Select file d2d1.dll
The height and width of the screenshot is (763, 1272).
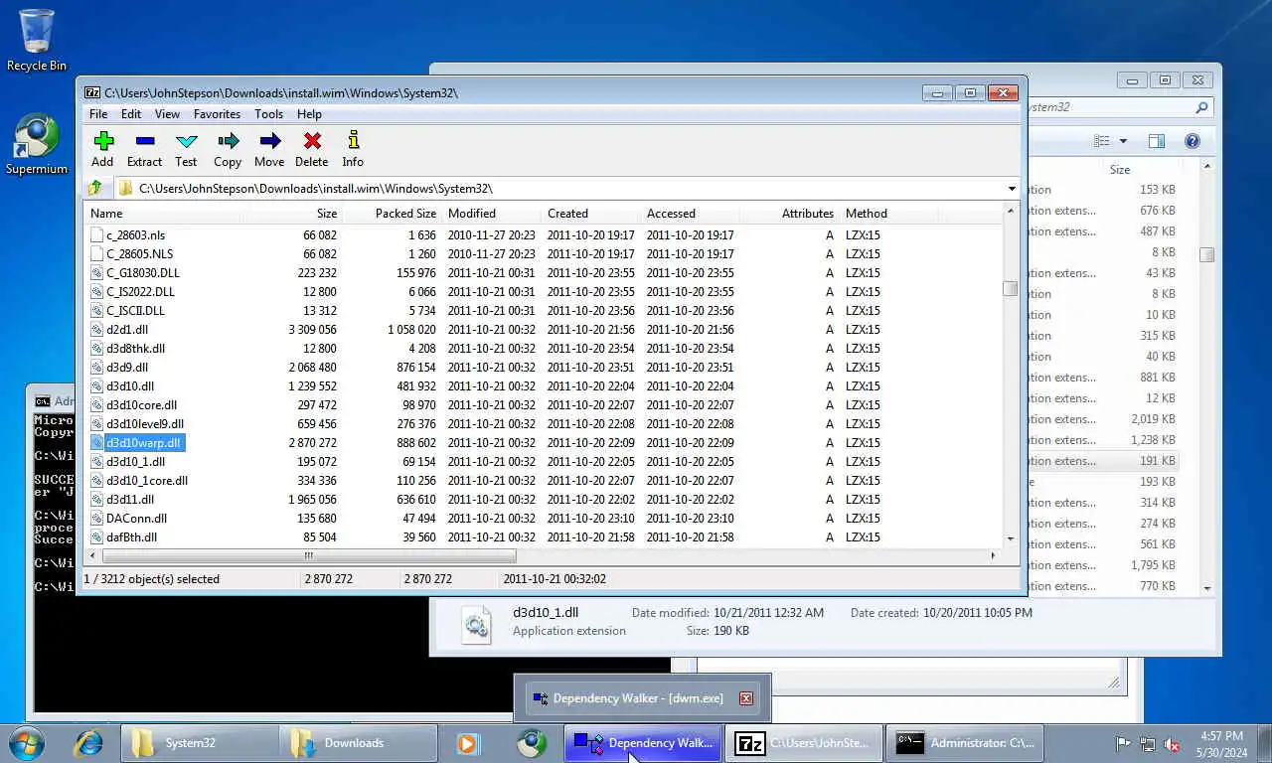tap(127, 330)
